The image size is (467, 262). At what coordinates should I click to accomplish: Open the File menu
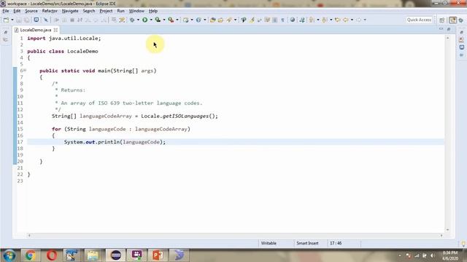[6, 11]
